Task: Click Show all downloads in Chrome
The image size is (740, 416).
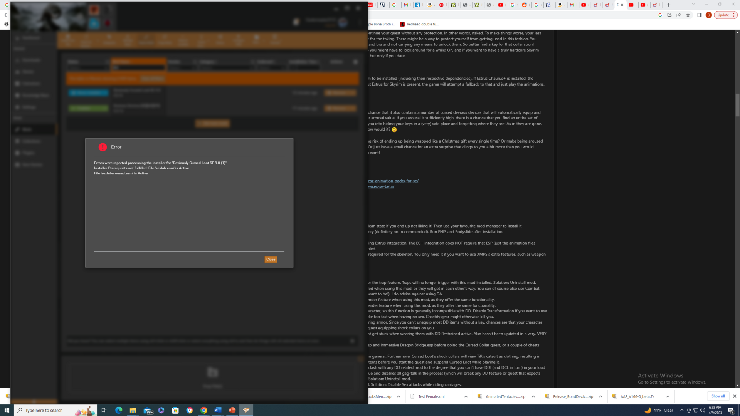Action: click(718, 396)
